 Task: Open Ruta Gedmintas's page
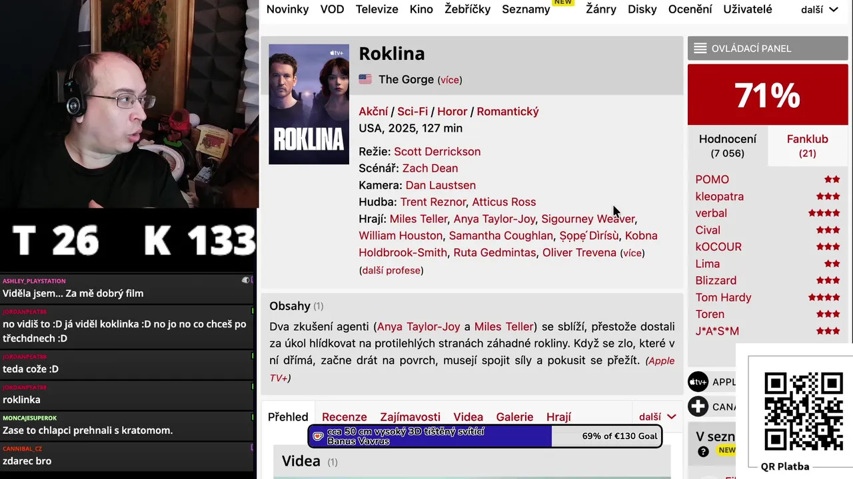pos(494,253)
